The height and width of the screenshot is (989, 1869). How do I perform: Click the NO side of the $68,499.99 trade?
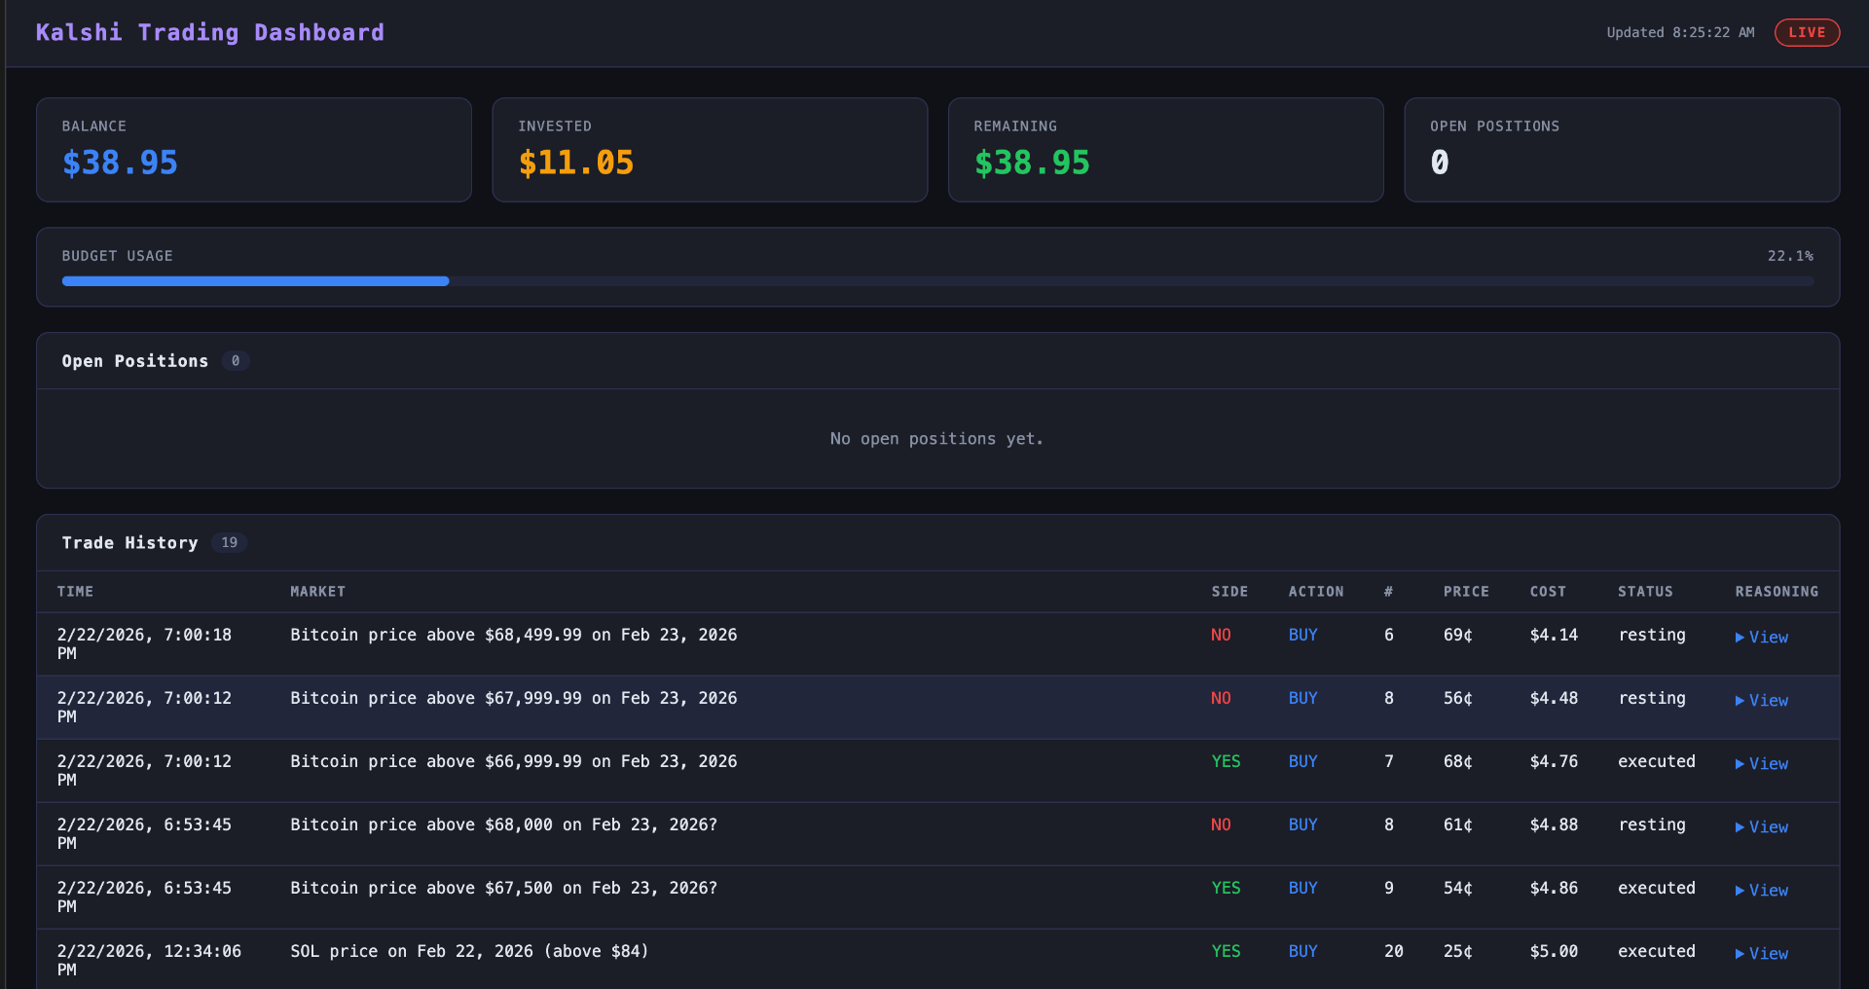pos(1221,635)
